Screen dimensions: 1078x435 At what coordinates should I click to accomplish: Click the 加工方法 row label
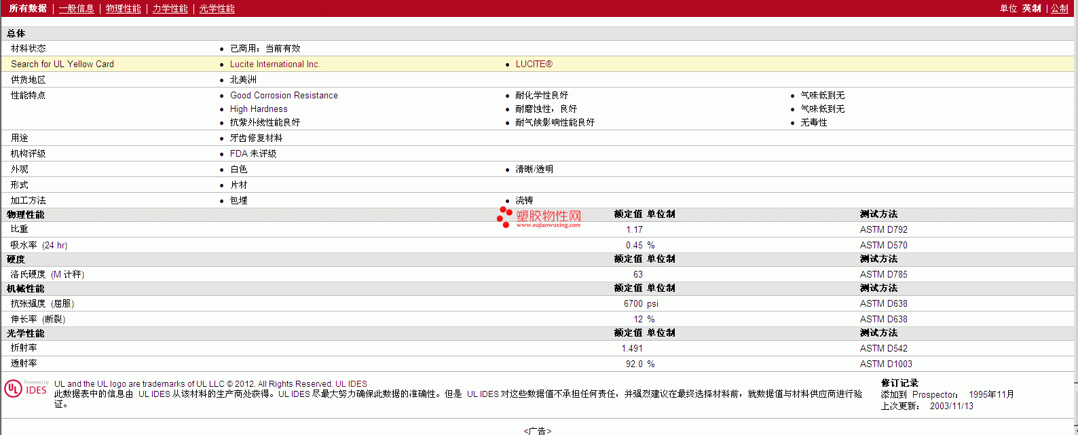pos(29,200)
